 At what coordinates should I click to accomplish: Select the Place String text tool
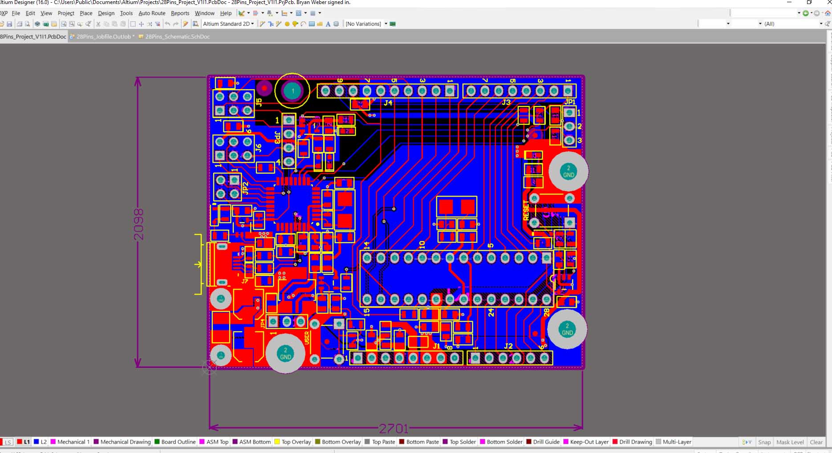(x=328, y=24)
